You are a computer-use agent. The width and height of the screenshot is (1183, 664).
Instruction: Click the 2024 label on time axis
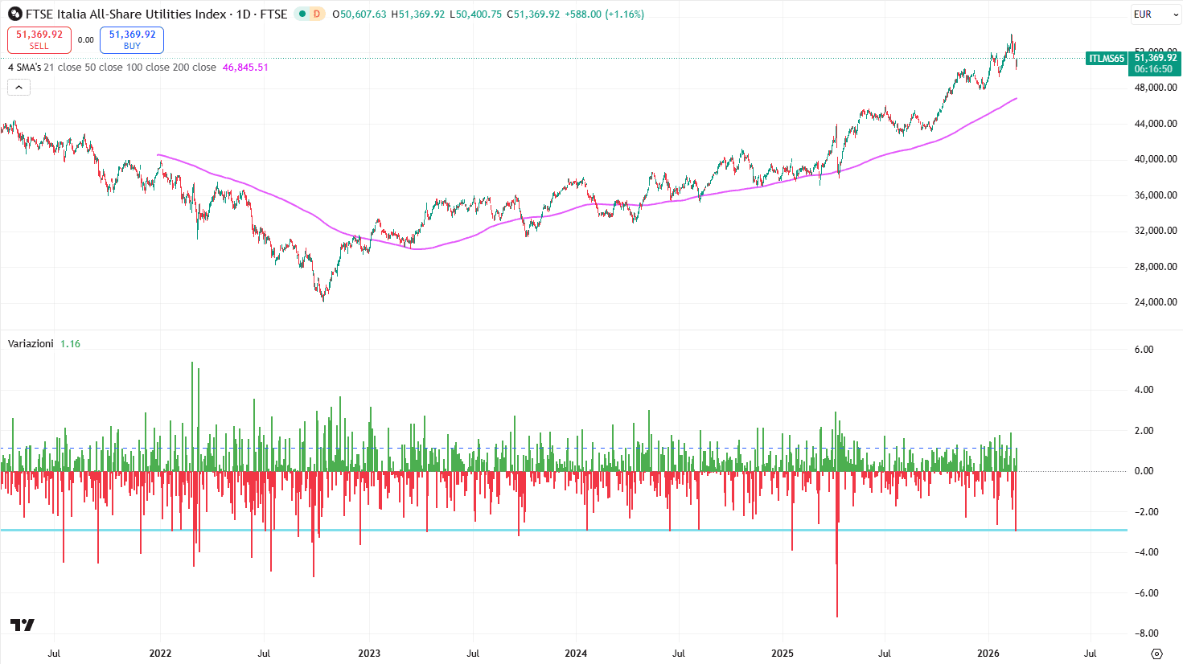pos(576,654)
